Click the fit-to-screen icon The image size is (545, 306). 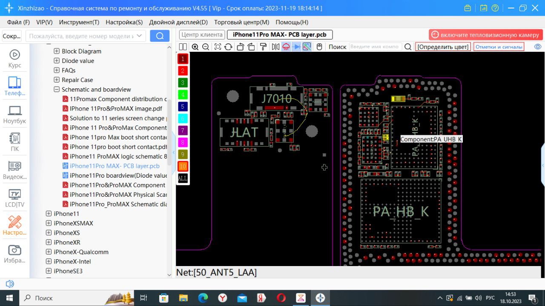[218, 47]
